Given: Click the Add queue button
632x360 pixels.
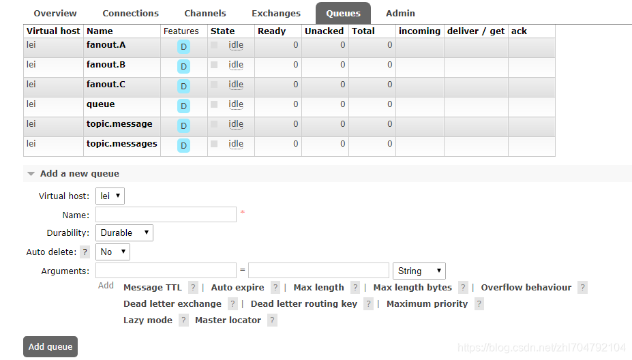Looking at the screenshot, I should click(50, 346).
